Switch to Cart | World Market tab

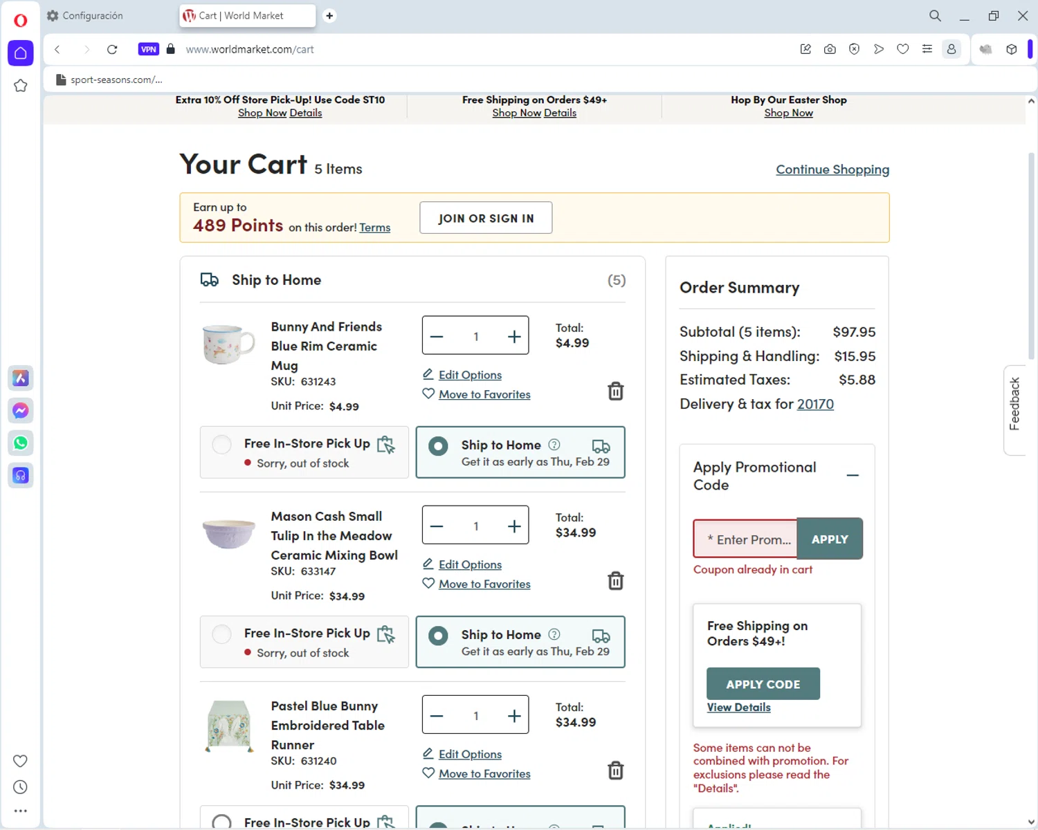[x=248, y=15]
